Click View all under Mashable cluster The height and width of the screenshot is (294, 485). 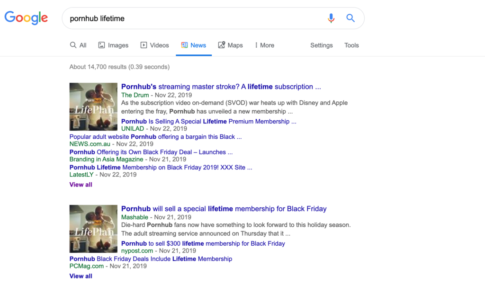81,276
